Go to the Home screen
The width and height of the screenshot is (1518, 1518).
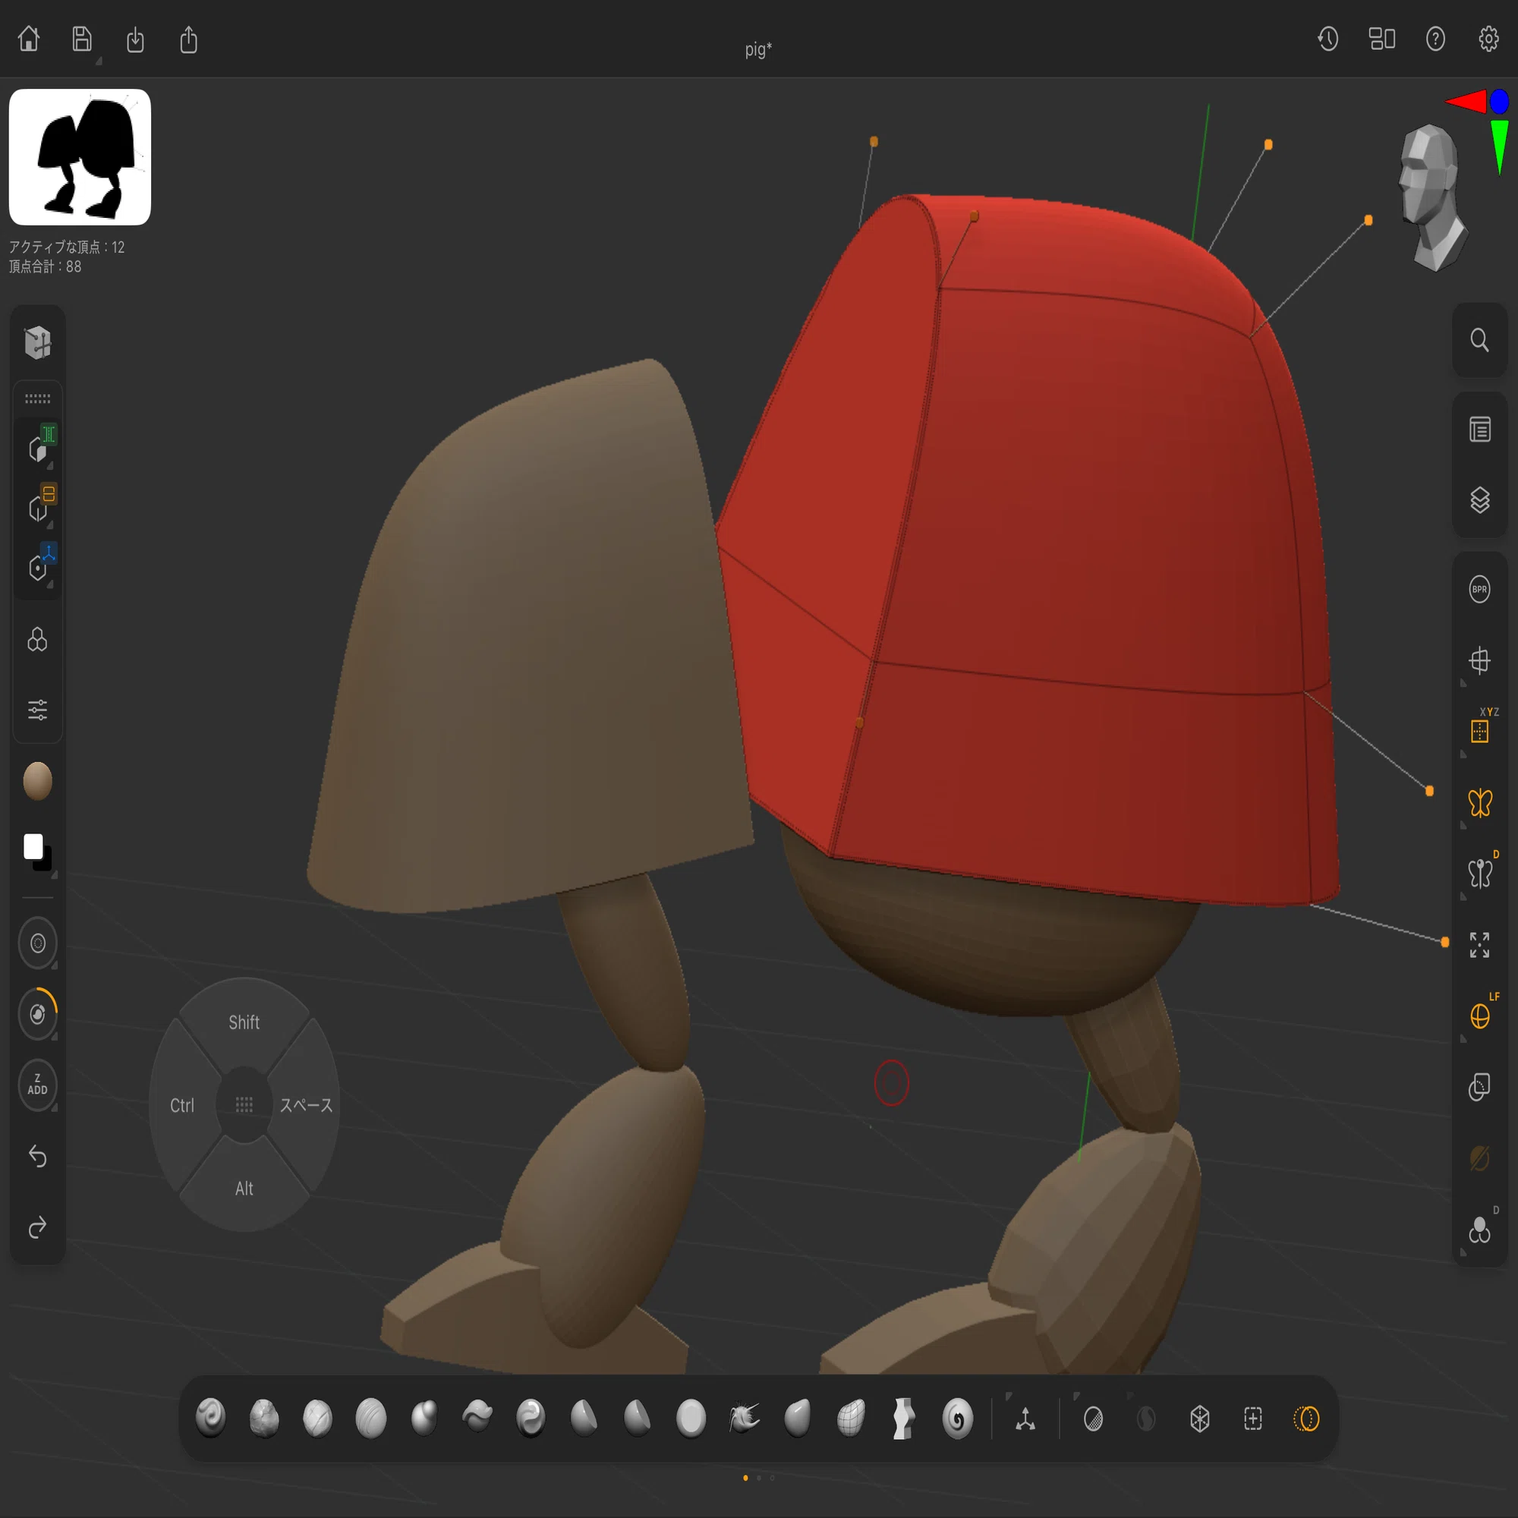coord(29,39)
